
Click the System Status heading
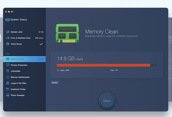pos(19,20)
